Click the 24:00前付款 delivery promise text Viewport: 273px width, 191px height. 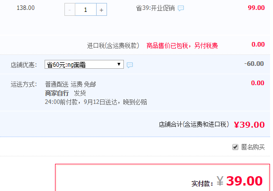96,102
